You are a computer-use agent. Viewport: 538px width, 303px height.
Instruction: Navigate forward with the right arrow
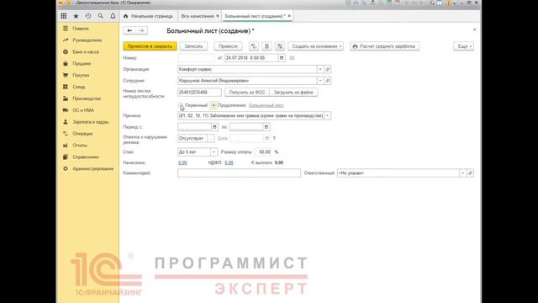[141, 30]
